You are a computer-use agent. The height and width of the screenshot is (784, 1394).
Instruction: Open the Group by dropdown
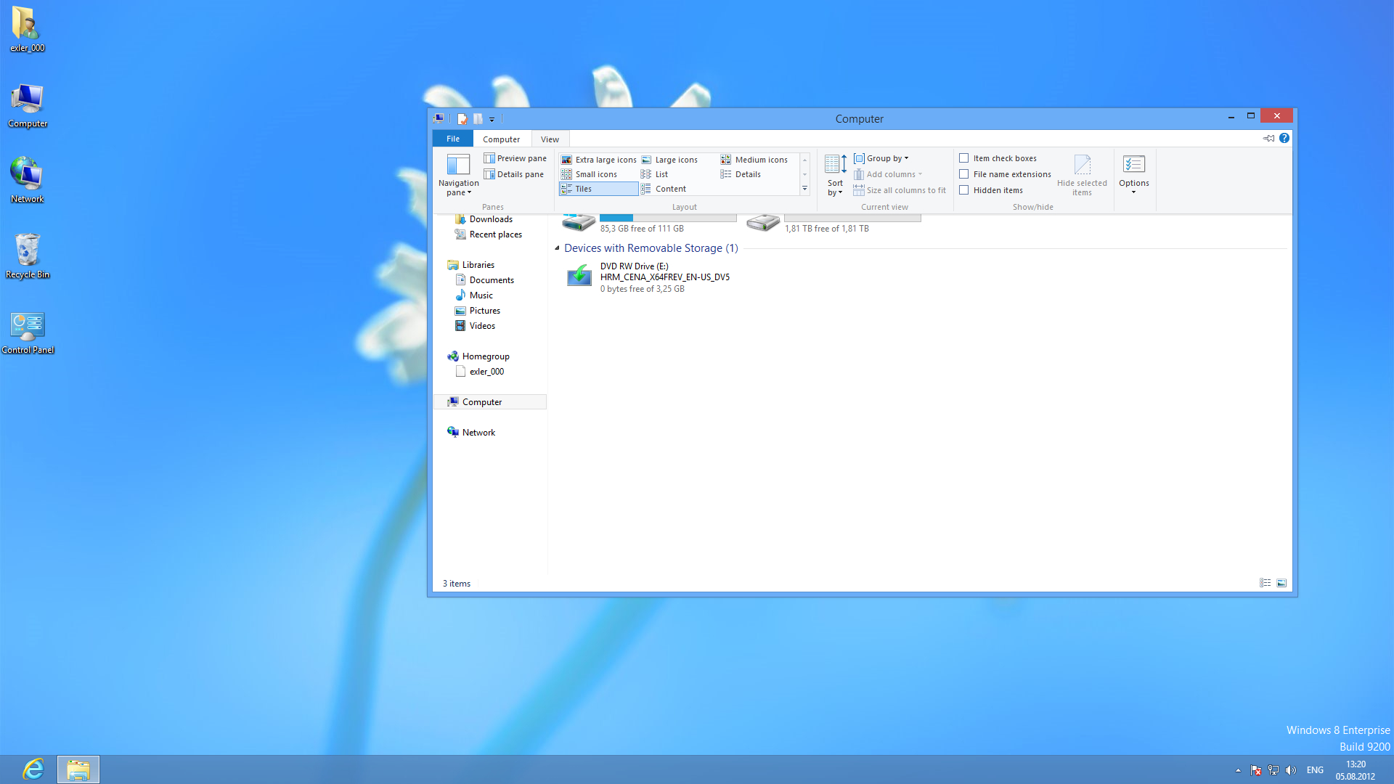coord(881,158)
